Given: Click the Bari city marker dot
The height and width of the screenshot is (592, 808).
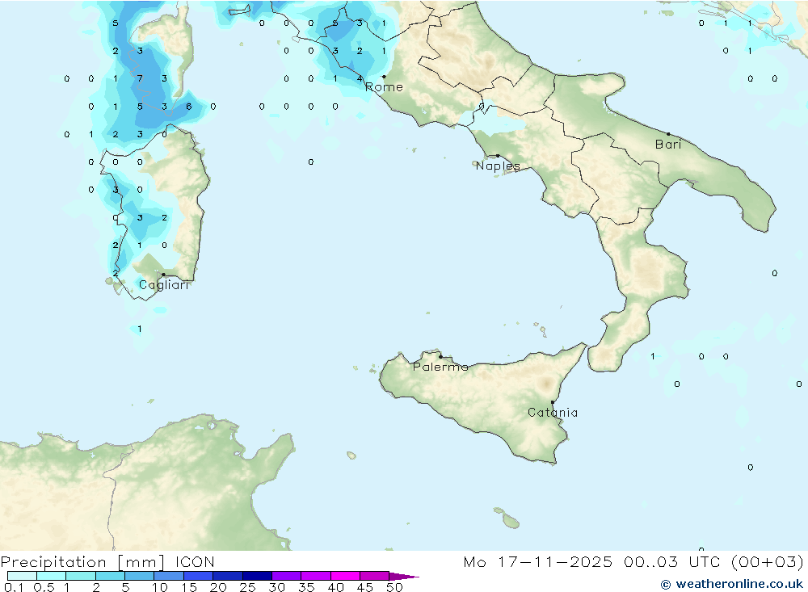Looking at the screenshot, I should [x=668, y=134].
